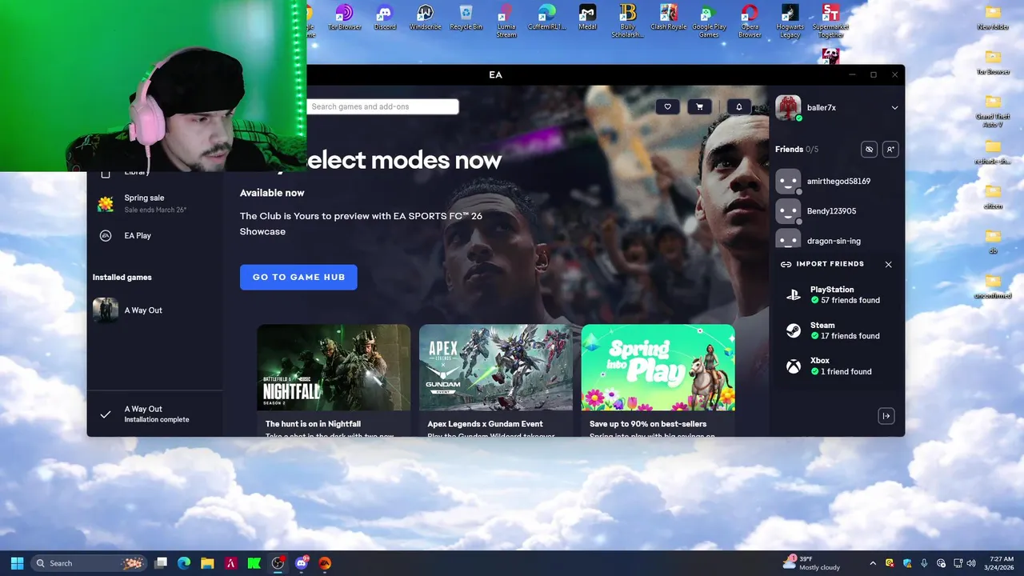Click the A Way Out installation complete status
This screenshot has height=576, width=1024.
tap(155, 414)
